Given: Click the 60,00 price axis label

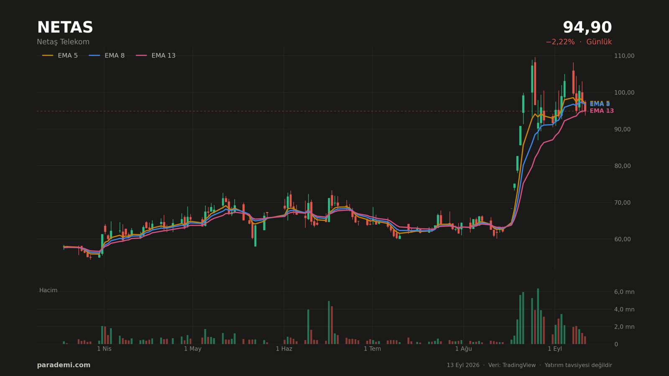Looking at the screenshot, I should point(623,239).
